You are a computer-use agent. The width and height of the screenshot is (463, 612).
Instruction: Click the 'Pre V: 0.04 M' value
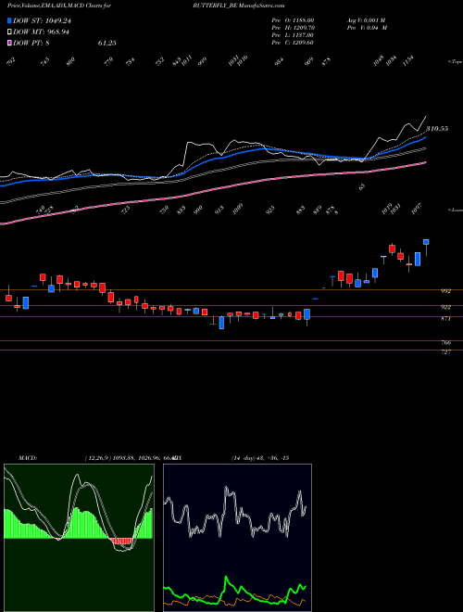click(367, 28)
